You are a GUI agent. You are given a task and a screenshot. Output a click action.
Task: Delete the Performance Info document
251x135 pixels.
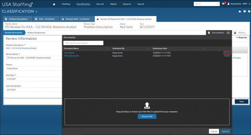(227, 56)
